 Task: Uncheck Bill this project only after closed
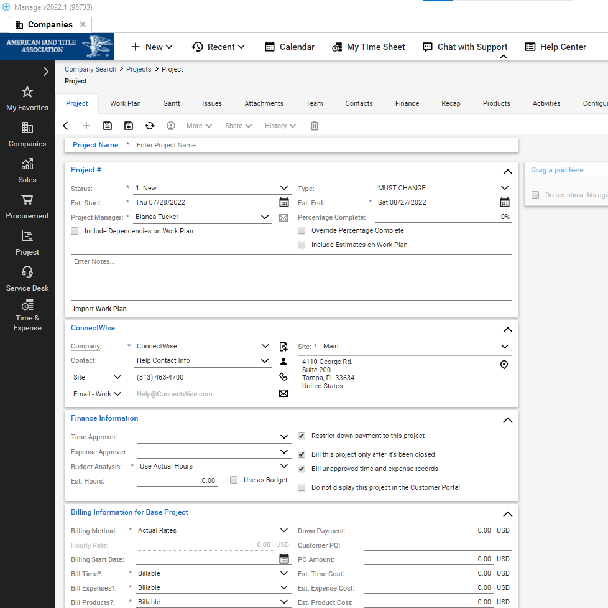[x=302, y=454]
